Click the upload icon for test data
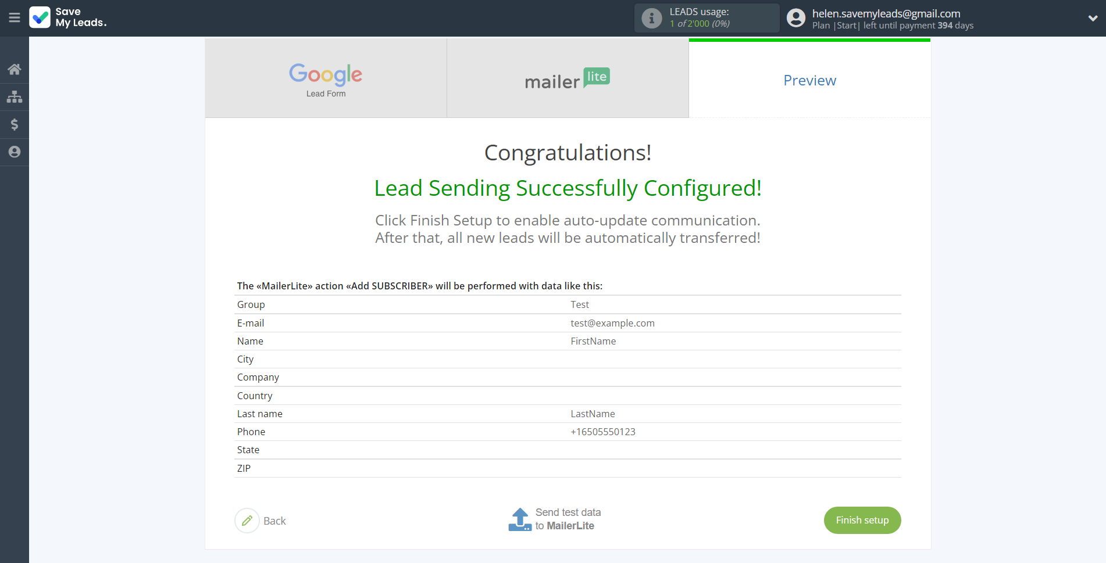 pyautogui.click(x=520, y=519)
